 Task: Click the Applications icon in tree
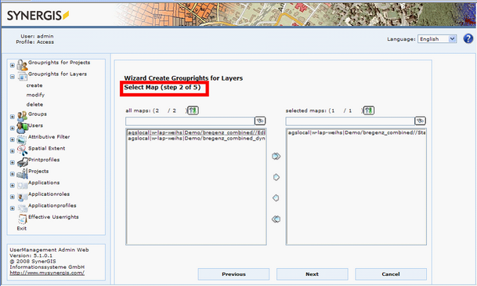tap(22, 185)
